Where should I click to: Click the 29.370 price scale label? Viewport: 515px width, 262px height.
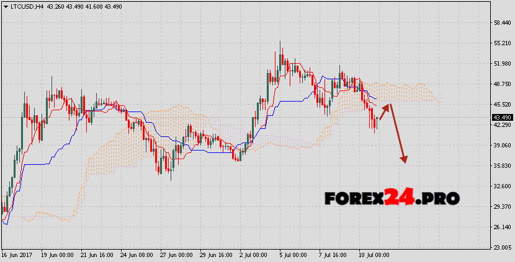pyautogui.click(x=501, y=207)
